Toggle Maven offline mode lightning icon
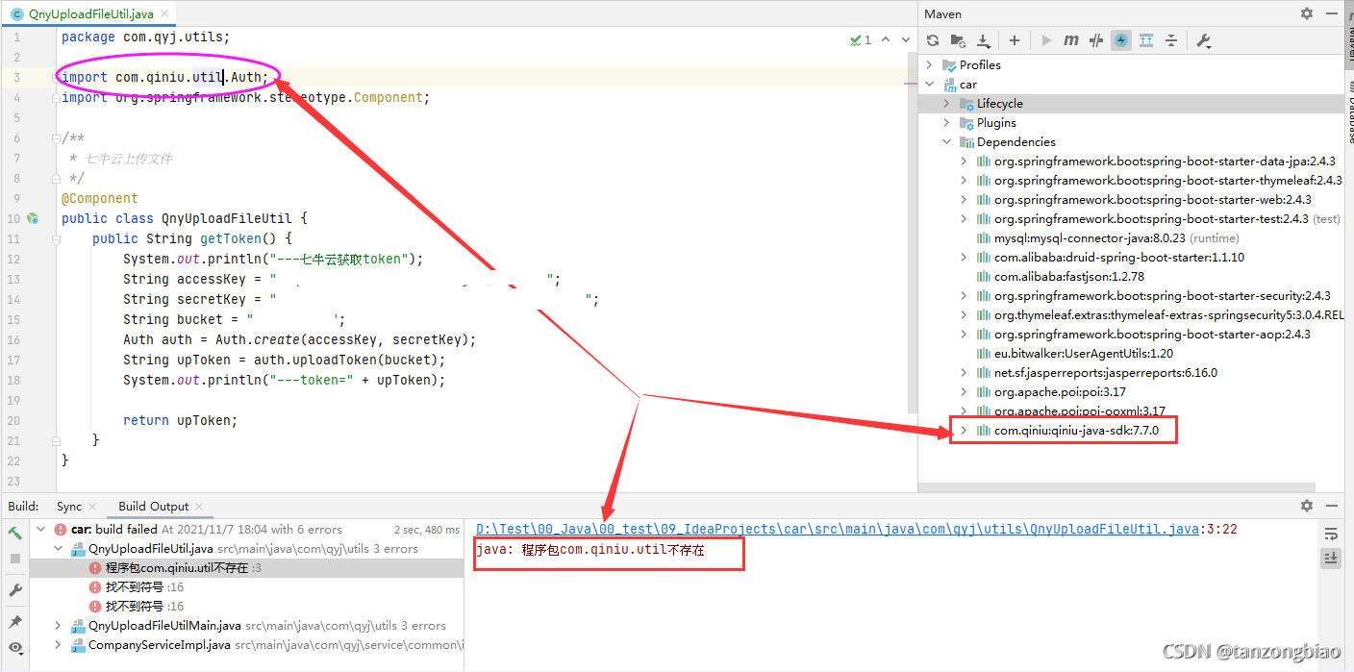 [x=1120, y=39]
